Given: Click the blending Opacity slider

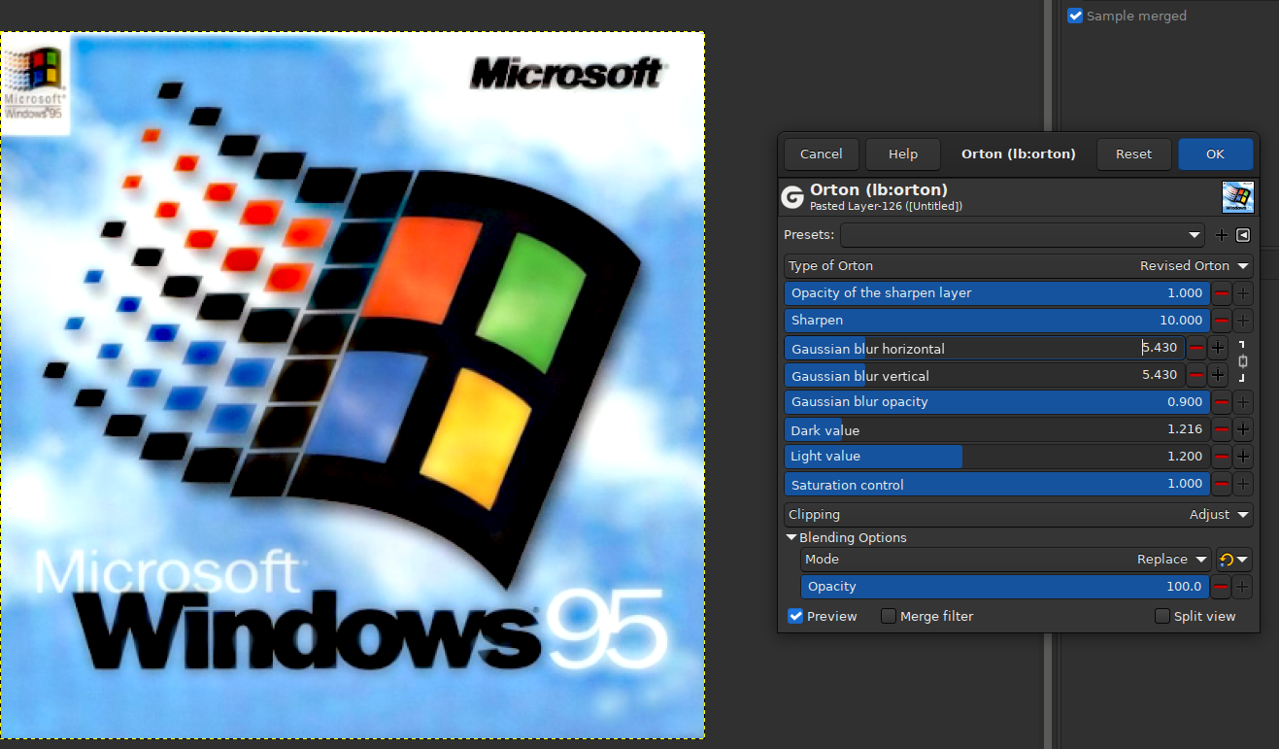Looking at the screenshot, I should pos(1005,587).
